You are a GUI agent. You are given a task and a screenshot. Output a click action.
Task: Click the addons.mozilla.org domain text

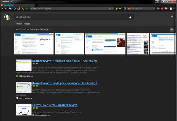(26, 76)
